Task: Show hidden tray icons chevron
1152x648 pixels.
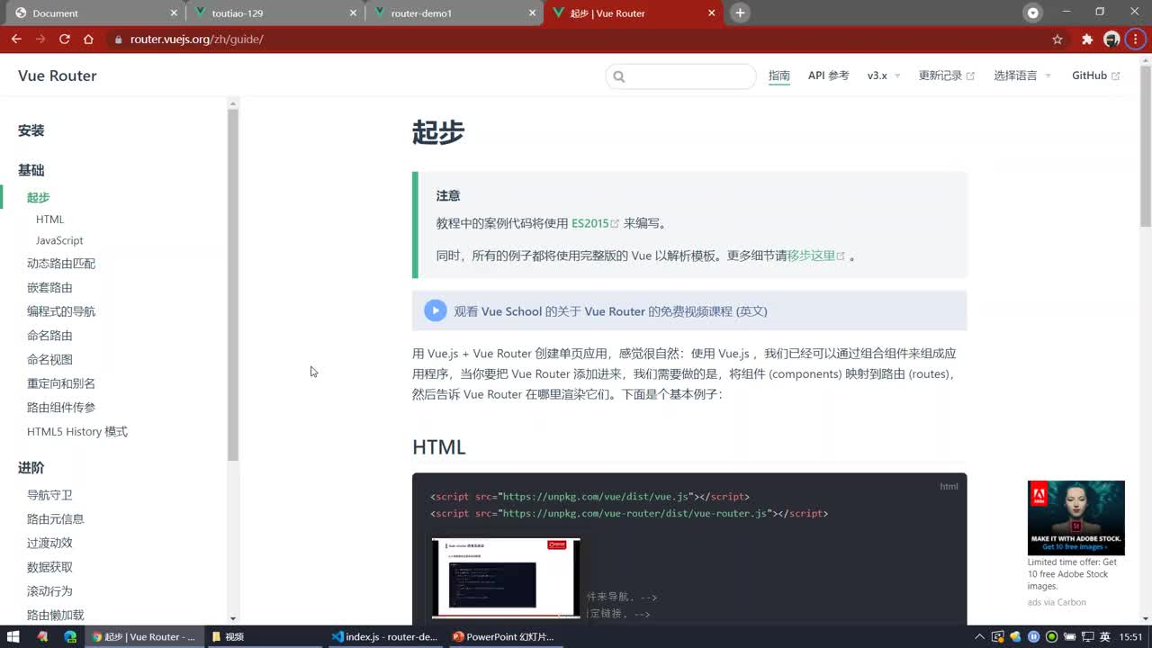Action: pyautogui.click(x=979, y=636)
